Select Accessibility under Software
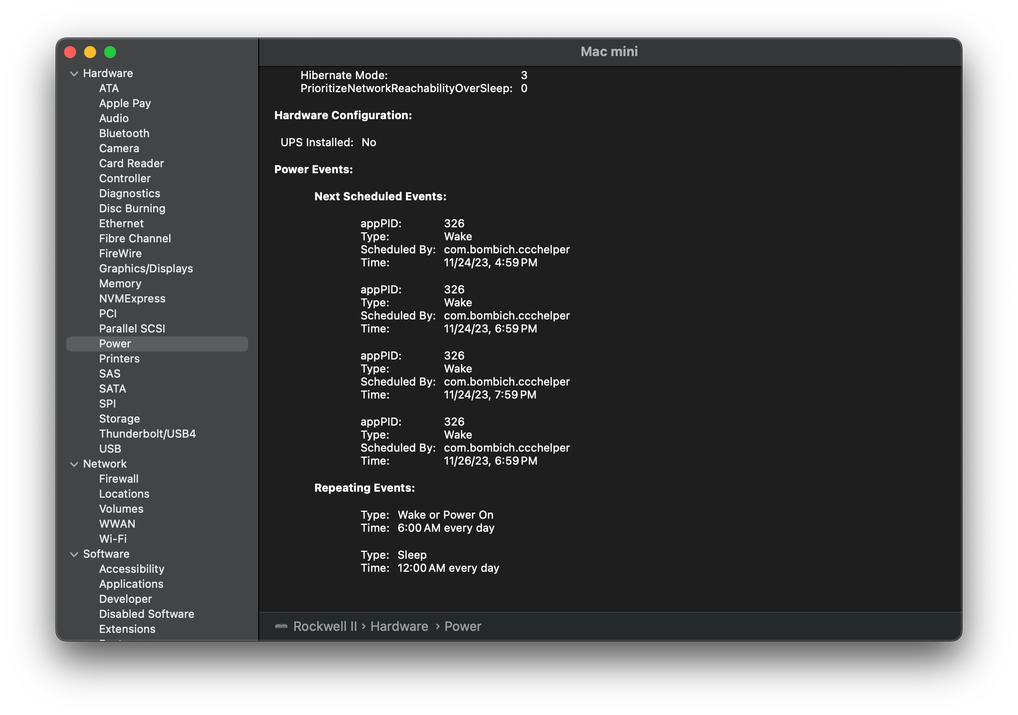The image size is (1018, 715). (132, 569)
